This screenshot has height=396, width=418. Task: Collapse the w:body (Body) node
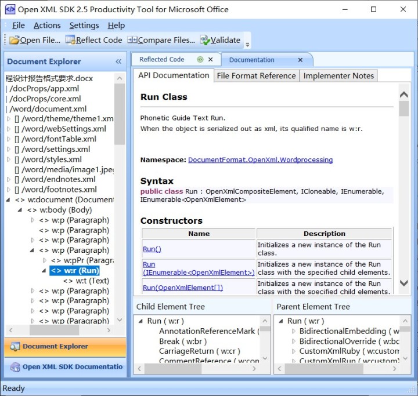click(x=20, y=210)
